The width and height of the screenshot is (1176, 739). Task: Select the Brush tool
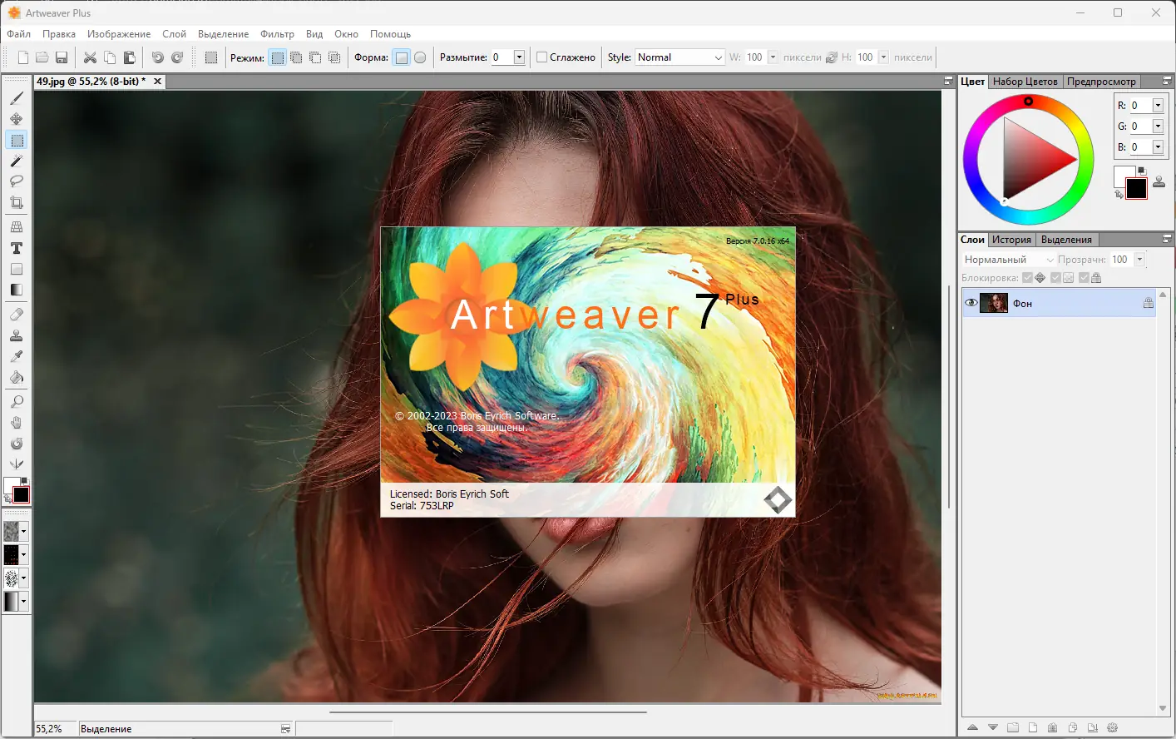(x=17, y=98)
